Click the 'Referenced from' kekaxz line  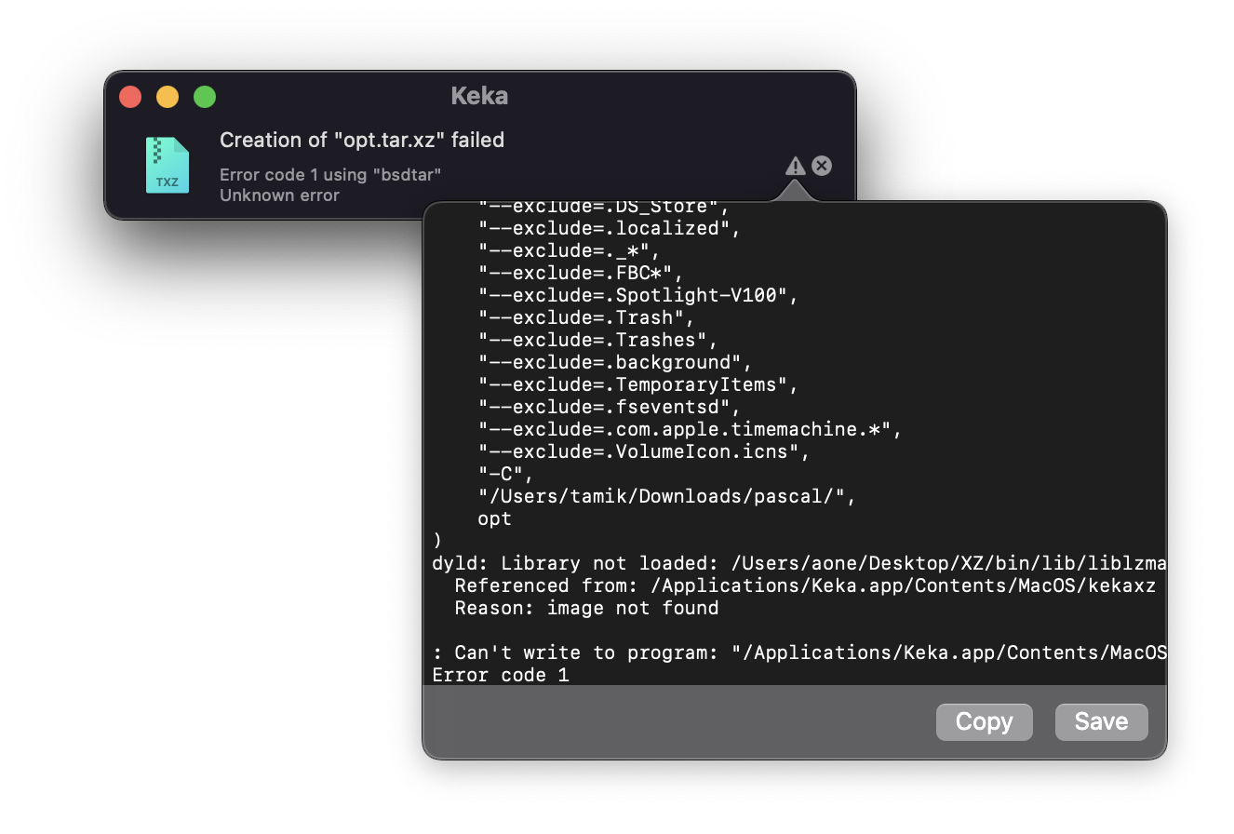tap(805, 585)
